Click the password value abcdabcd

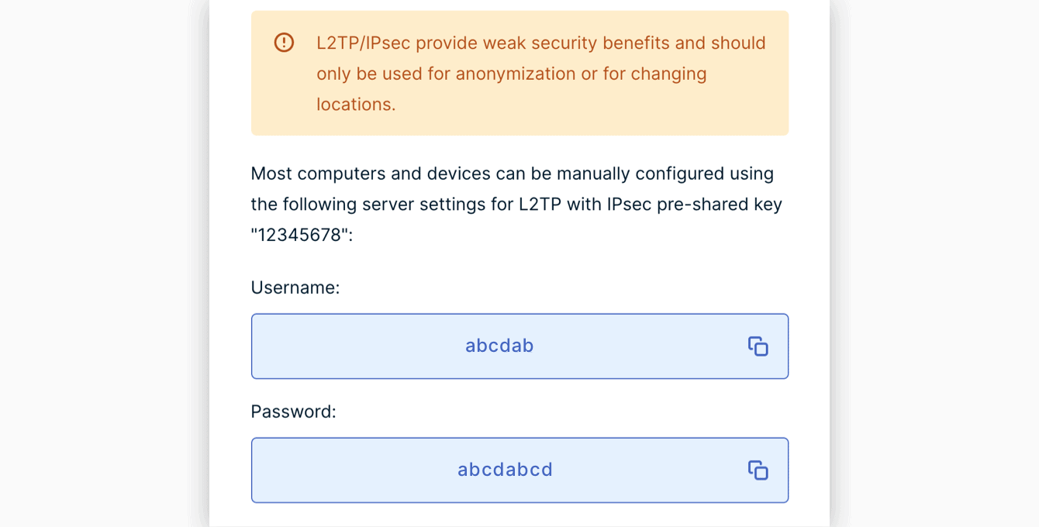pos(505,470)
